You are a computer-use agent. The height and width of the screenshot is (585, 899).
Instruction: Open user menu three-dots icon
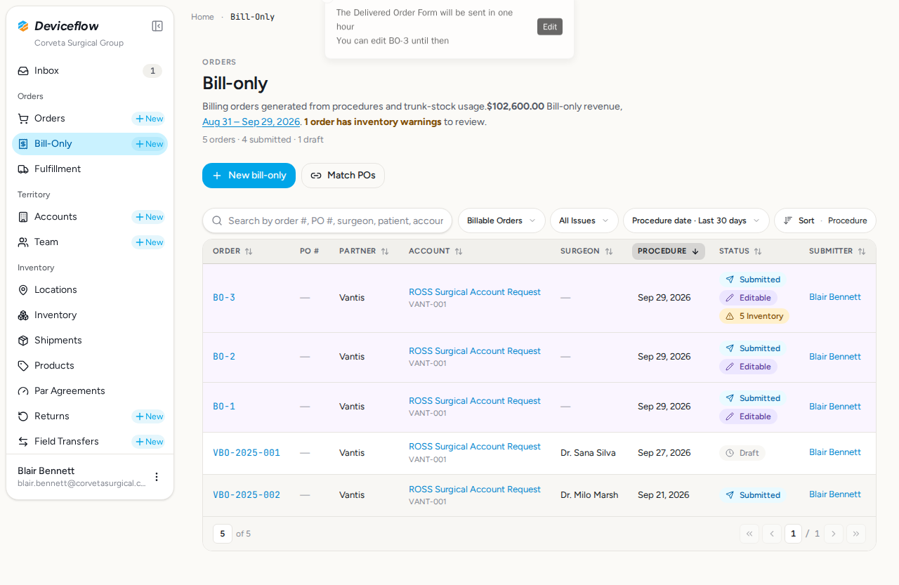(x=157, y=477)
